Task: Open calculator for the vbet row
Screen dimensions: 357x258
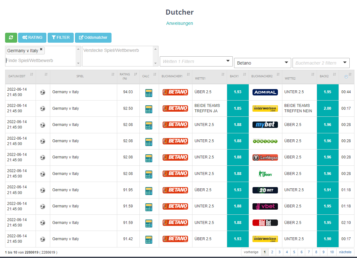Action: (x=149, y=207)
